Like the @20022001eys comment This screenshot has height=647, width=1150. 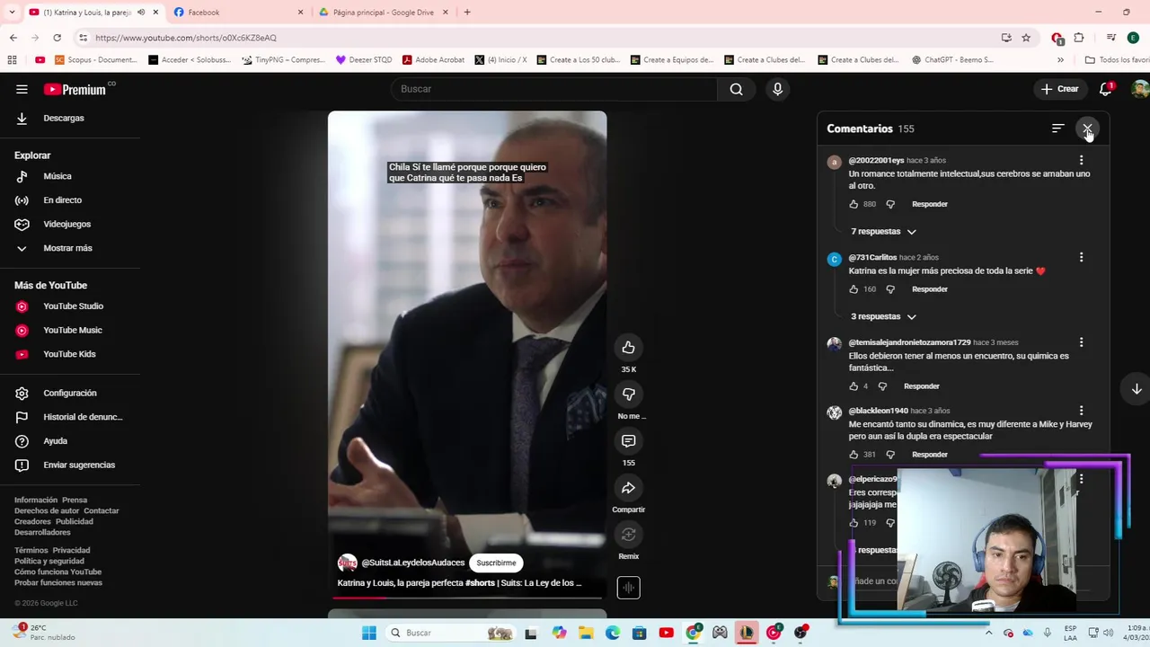coord(854,204)
